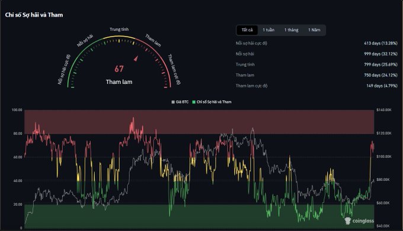
Task: Click the "Nỗi sợ hãi cực độ" gauge arc label
Action: tap(64, 69)
